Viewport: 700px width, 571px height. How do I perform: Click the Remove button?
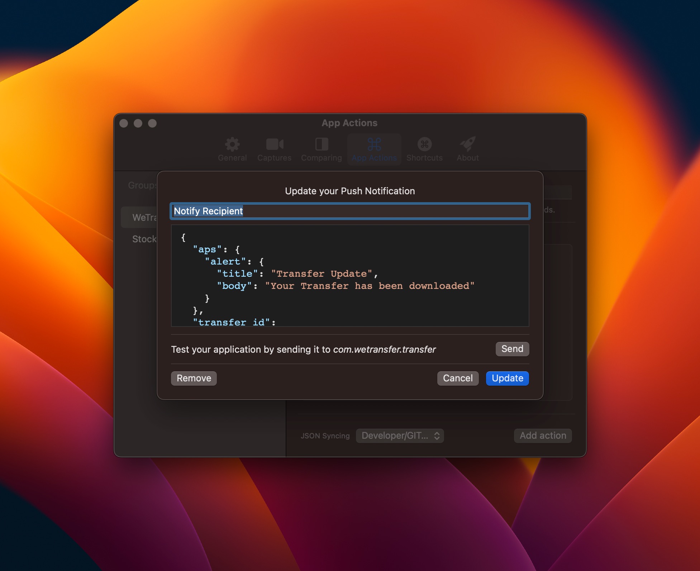(194, 378)
